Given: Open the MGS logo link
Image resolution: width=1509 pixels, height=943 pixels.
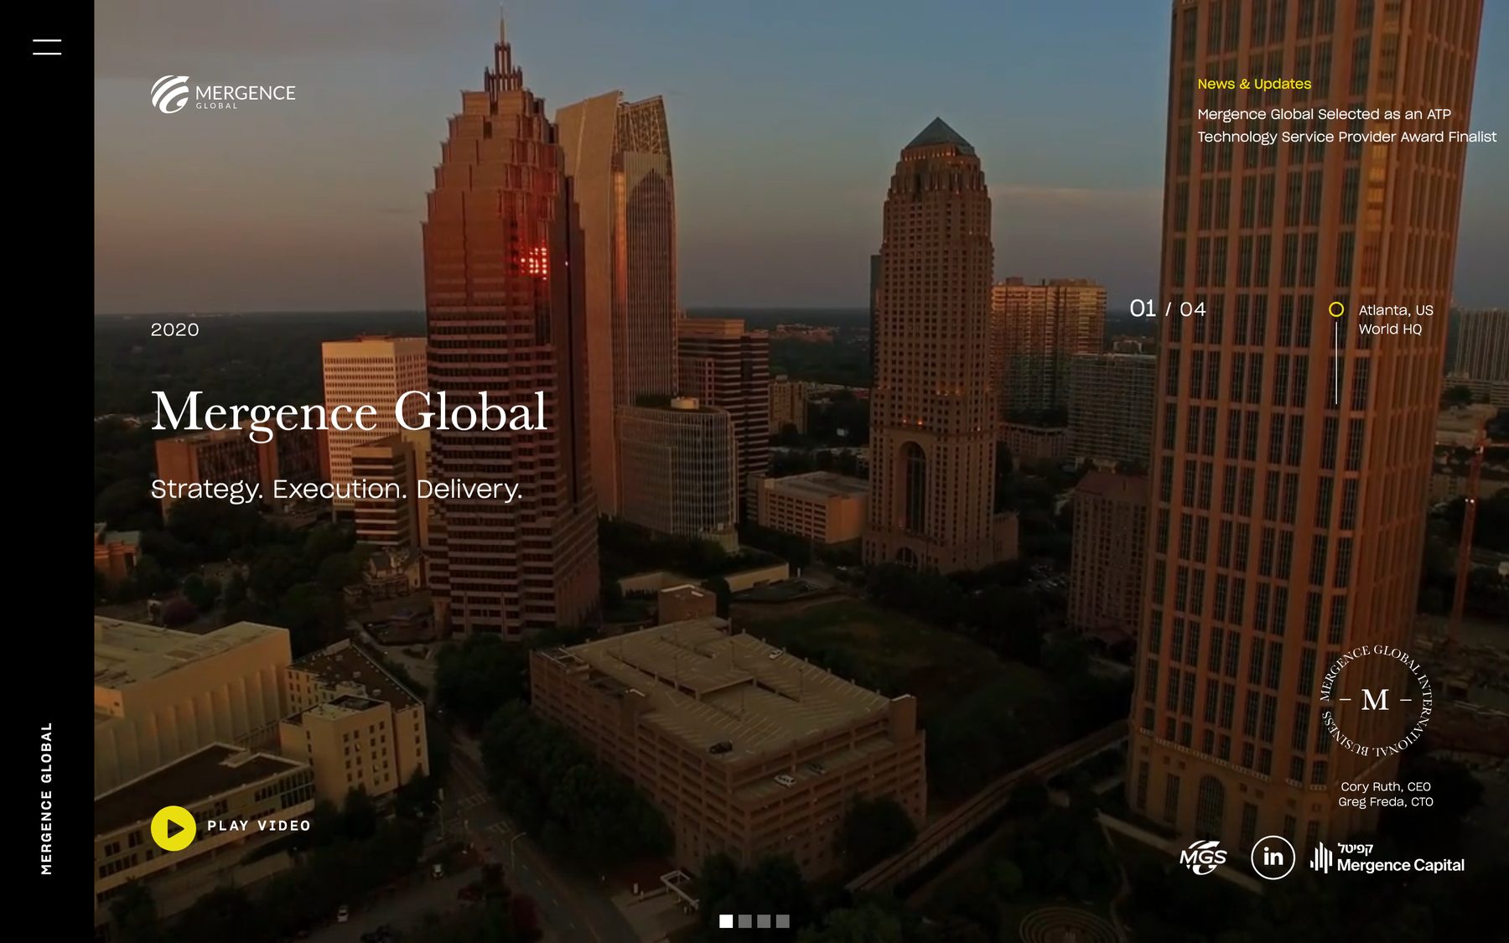Looking at the screenshot, I should [1203, 857].
